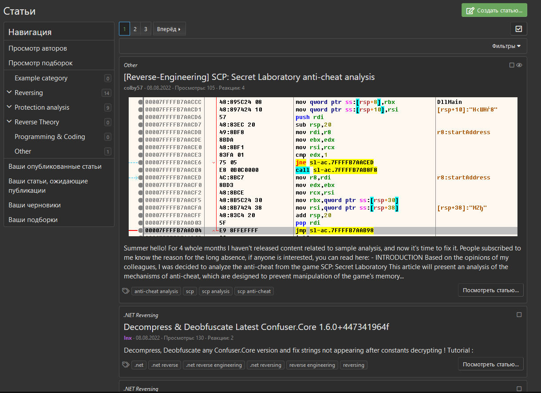This screenshot has height=393, width=541.
Task: Click Вперёд next page button
Action: click(169, 29)
